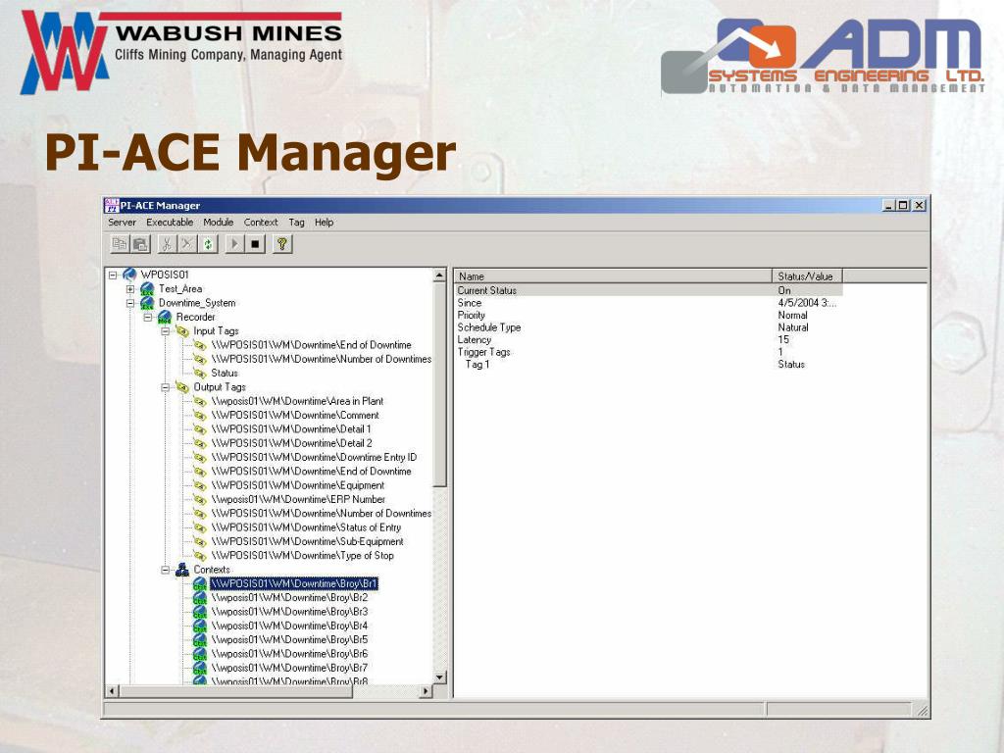
Task: Click the Paste toolbar icon
Action: point(140,244)
